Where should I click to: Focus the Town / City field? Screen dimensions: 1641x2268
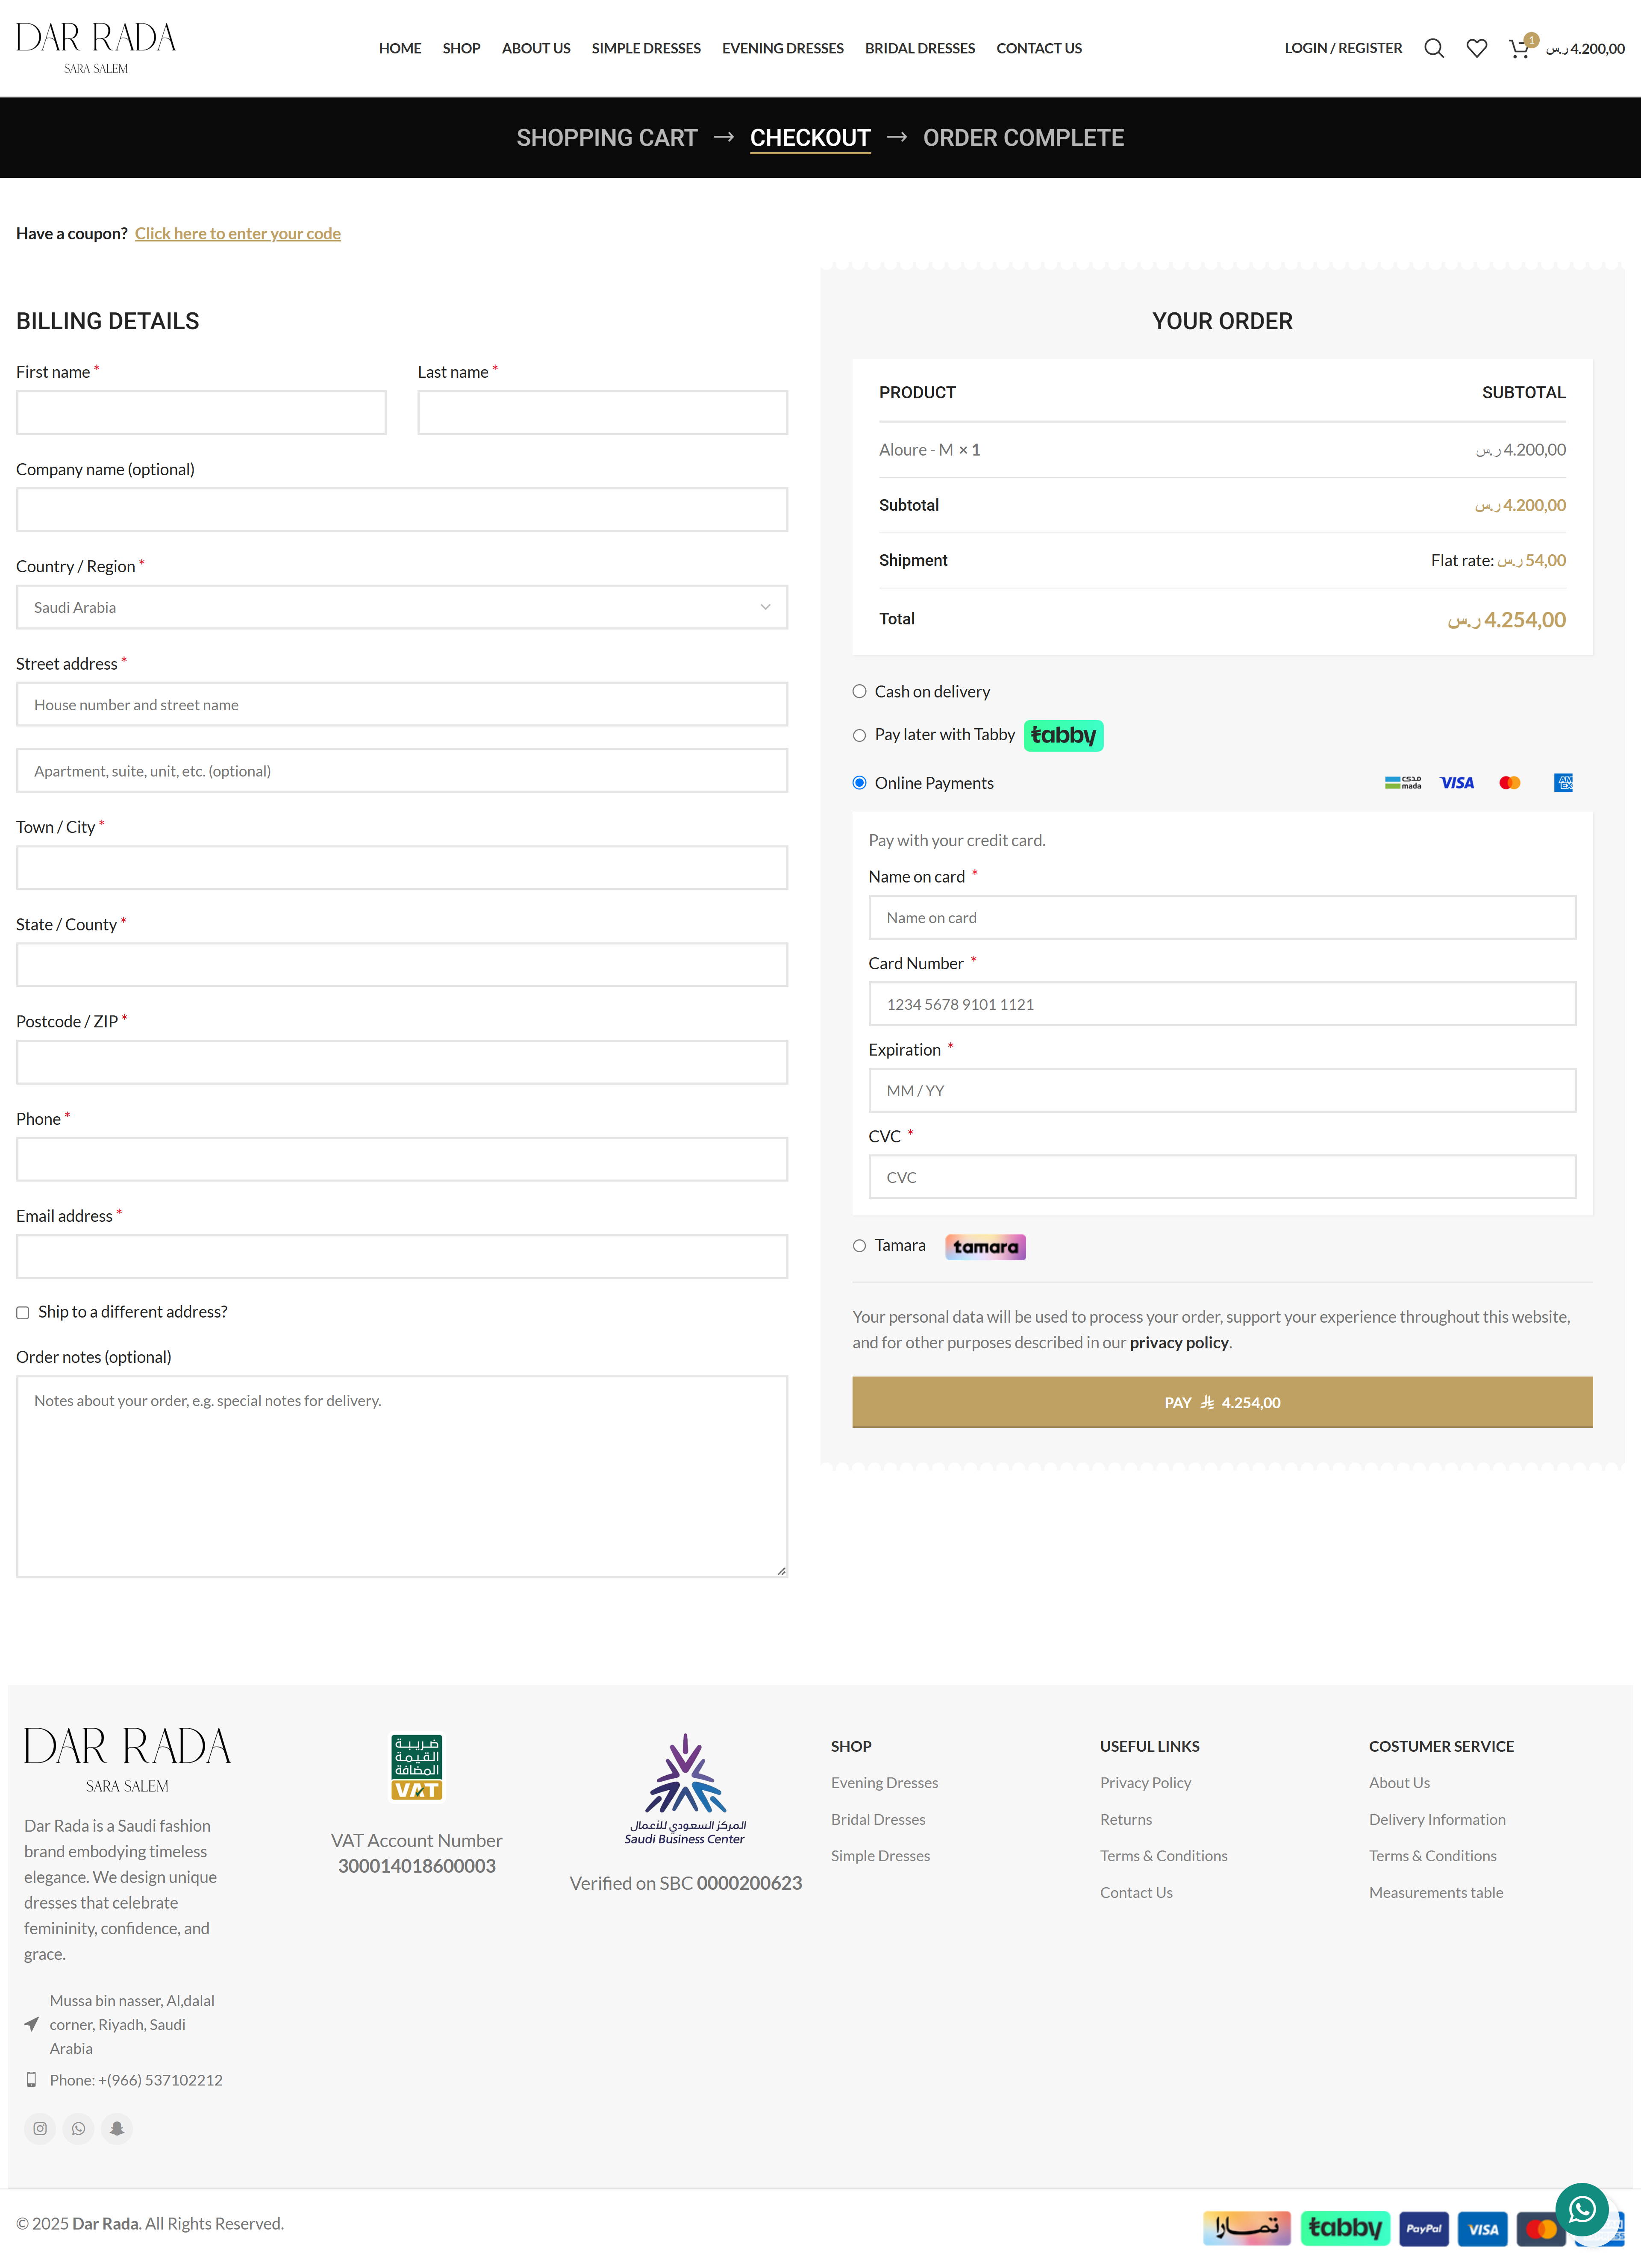tap(402, 868)
